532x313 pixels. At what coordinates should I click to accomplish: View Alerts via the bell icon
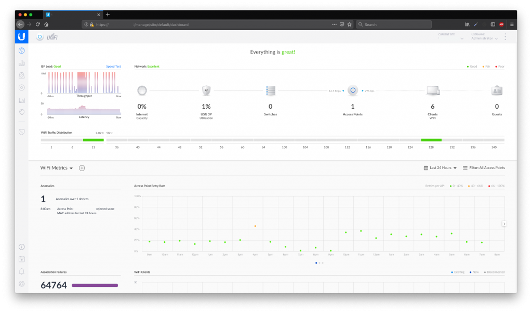(x=21, y=271)
